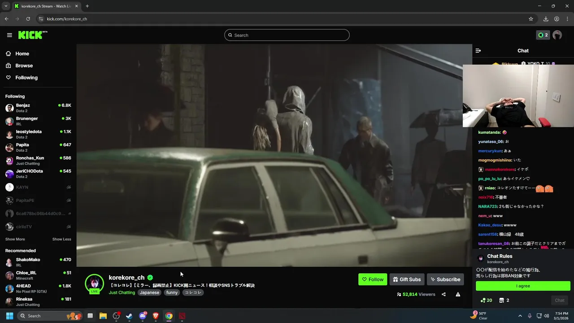Collapse the chat panel icon

pyautogui.click(x=478, y=51)
